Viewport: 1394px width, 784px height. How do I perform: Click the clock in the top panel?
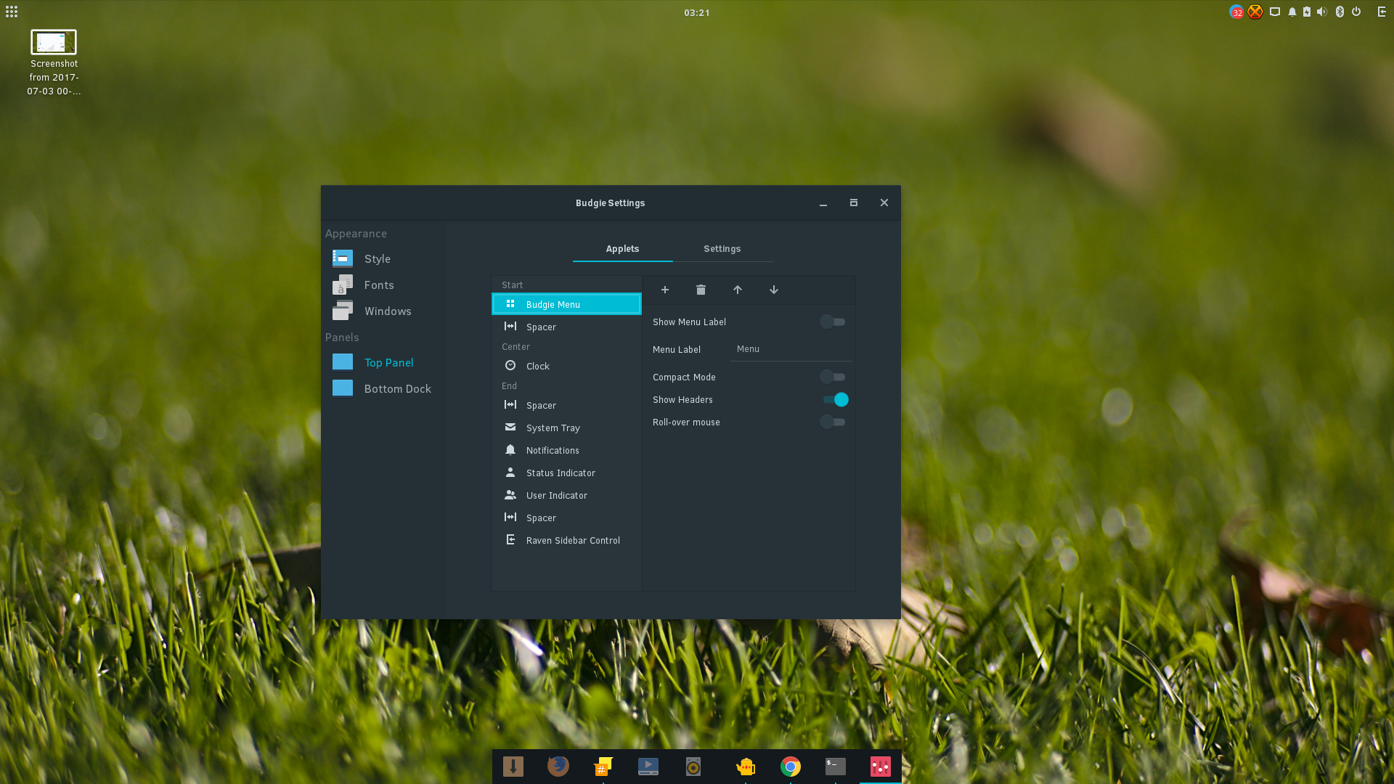point(697,12)
